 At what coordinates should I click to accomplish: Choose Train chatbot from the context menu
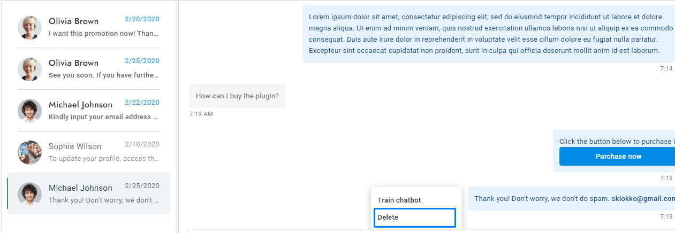coord(399,200)
